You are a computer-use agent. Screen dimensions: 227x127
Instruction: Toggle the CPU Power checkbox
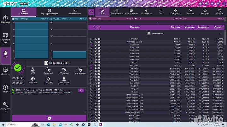pyautogui.click(x=91, y=65)
